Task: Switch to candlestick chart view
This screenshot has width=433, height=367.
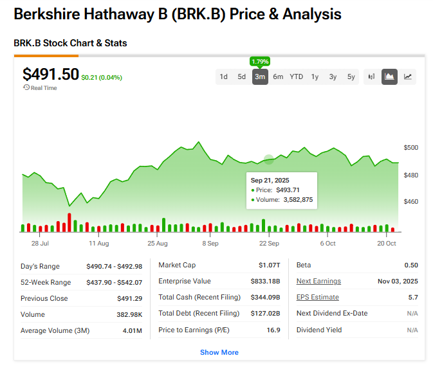Action: 371,76
